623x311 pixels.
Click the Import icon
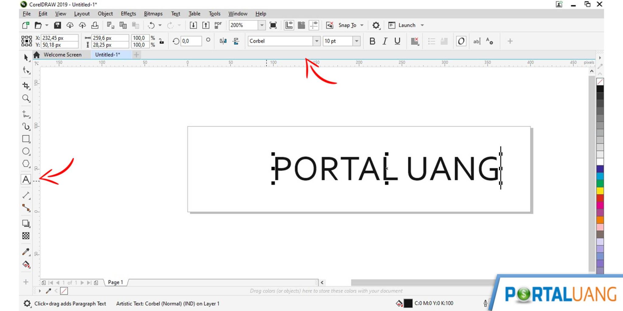point(193,25)
